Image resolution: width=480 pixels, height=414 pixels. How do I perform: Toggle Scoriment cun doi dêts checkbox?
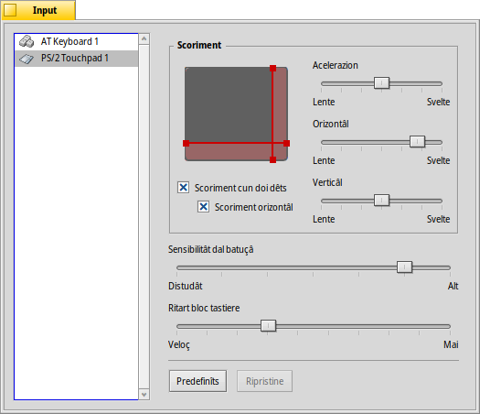click(x=184, y=187)
